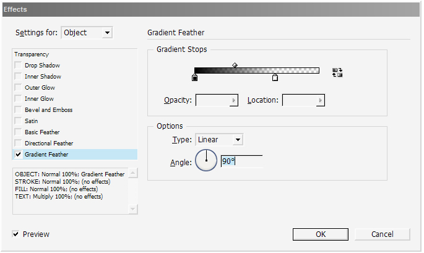Enable the Inner Shadow checkbox
This screenshot has width=424, height=253.
(x=18, y=77)
